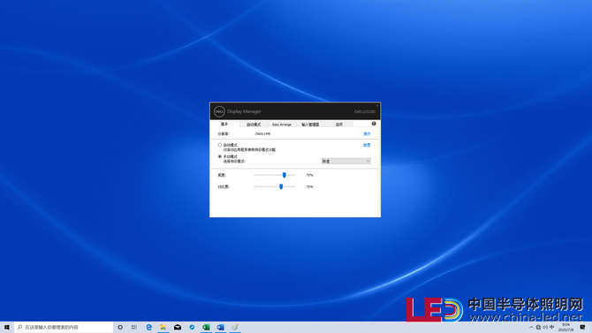Open the volume tray icon

[x=545, y=328]
